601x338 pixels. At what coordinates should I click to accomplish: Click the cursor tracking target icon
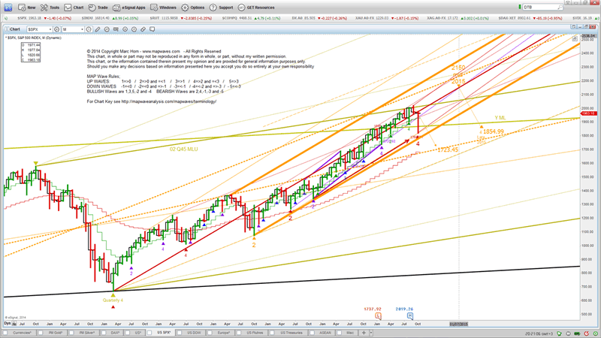[125, 29]
